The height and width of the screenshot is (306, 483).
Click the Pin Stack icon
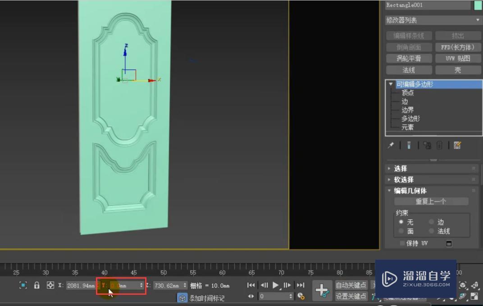391,145
